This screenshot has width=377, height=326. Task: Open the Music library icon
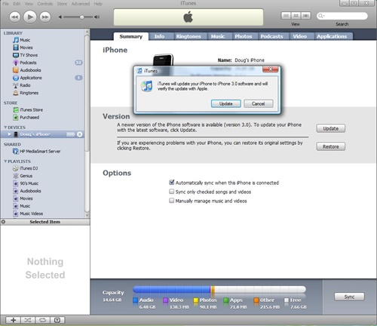click(16, 40)
